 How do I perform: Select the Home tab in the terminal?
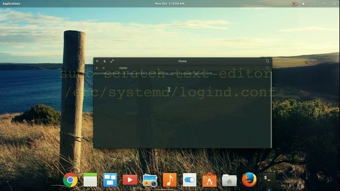coord(123,68)
